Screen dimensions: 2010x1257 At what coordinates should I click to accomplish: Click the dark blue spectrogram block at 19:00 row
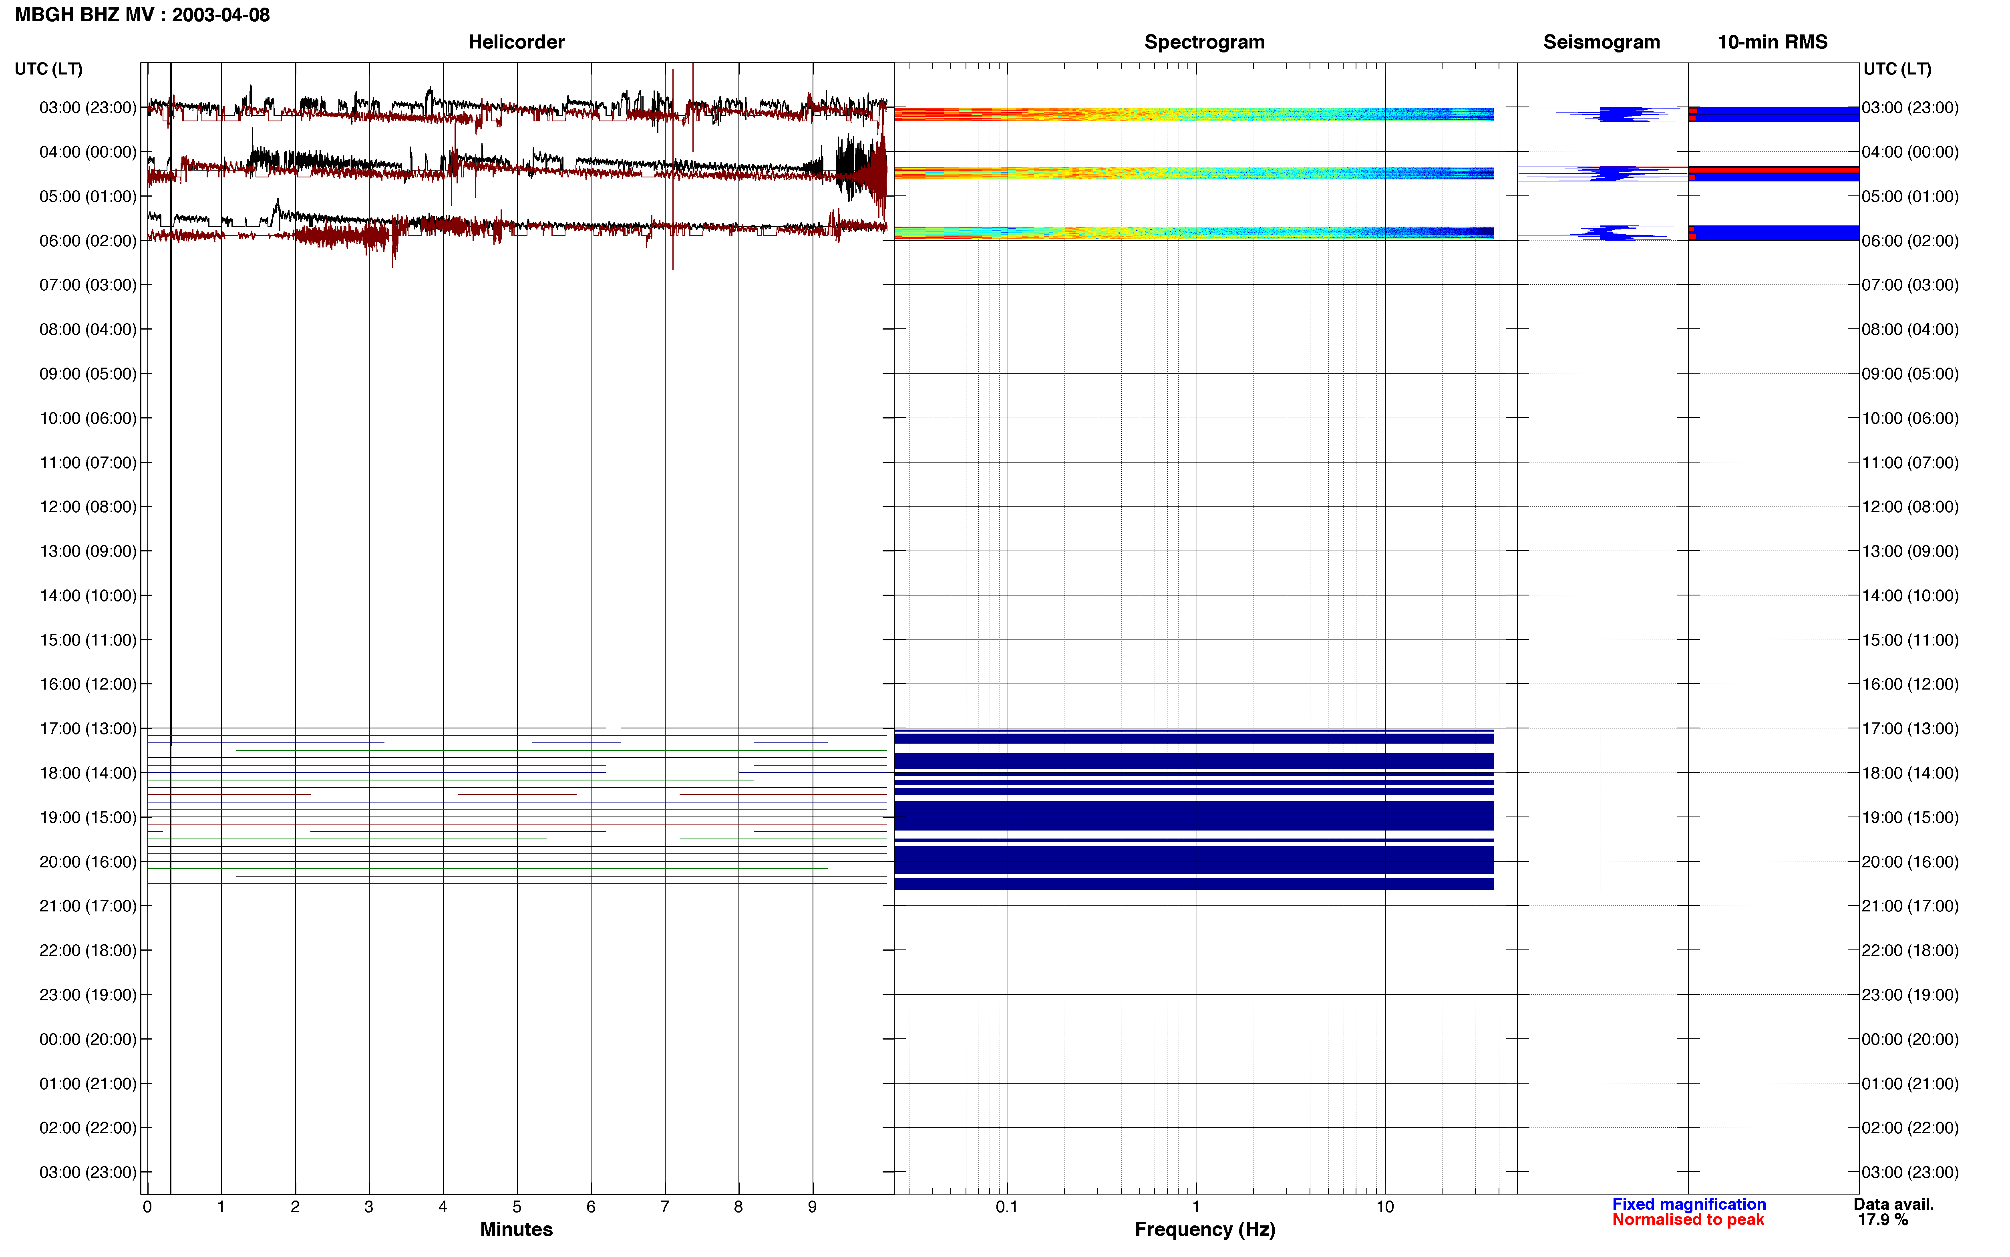[x=1194, y=816]
